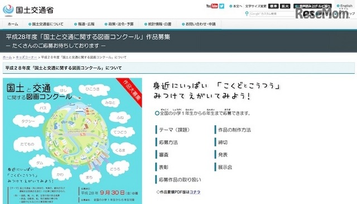Jump to テーマ(課題) section

tap(174, 130)
